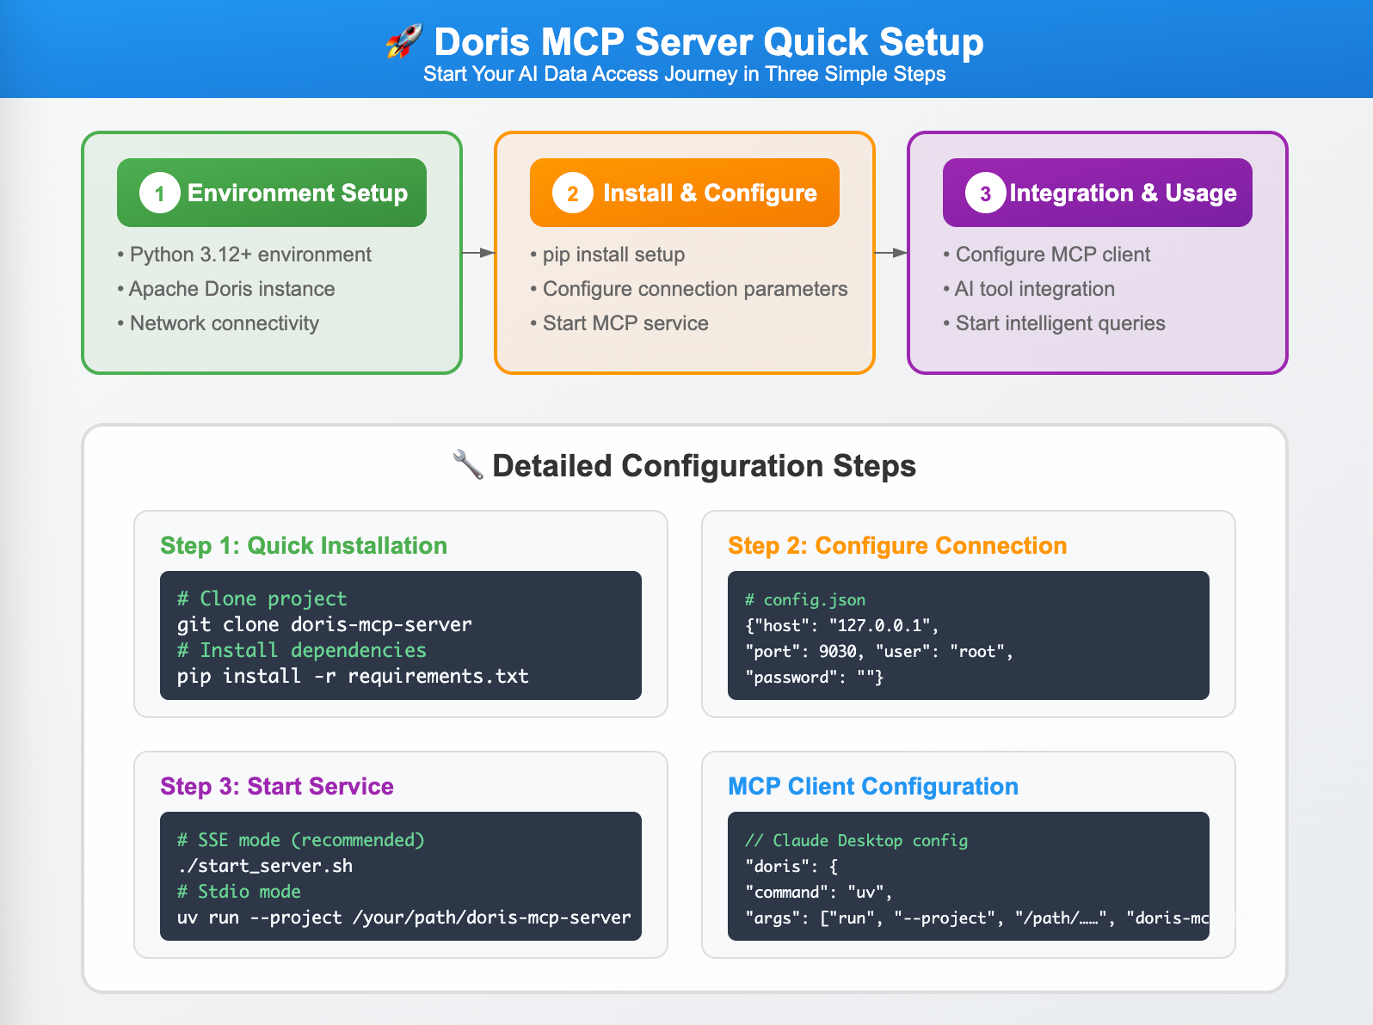Click the number 2 circle badge

pos(572,193)
